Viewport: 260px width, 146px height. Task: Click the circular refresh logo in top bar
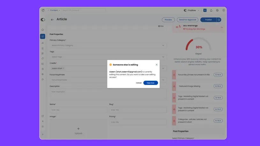point(43,10)
